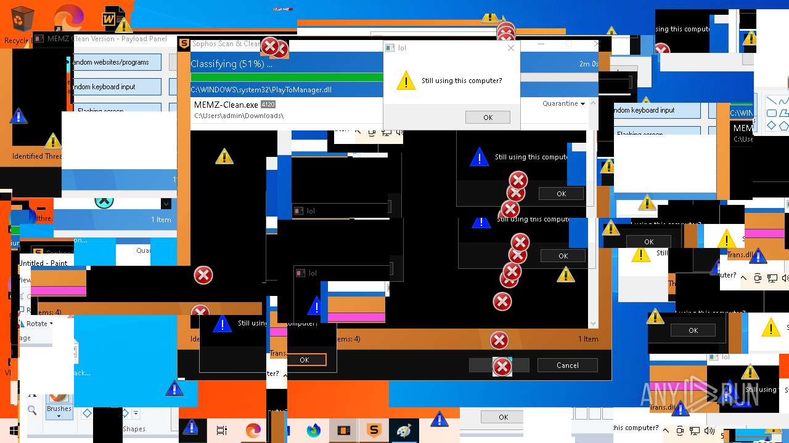Switch to Paint from the taskbar
The image size is (789, 443).
click(403, 431)
